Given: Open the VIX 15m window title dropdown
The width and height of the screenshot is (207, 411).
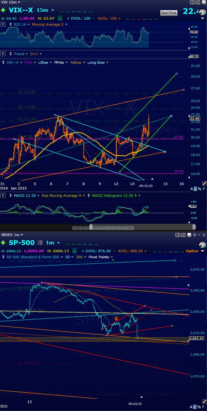Looking at the screenshot, I should coord(19,2).
